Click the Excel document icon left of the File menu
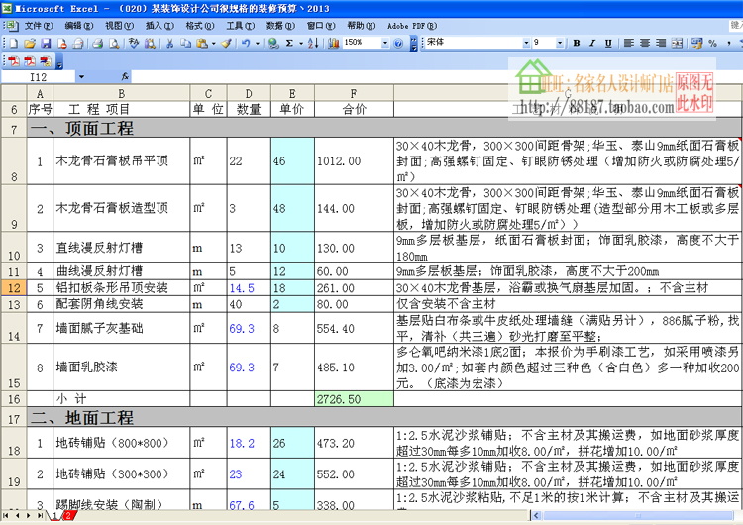 point(11,25)
